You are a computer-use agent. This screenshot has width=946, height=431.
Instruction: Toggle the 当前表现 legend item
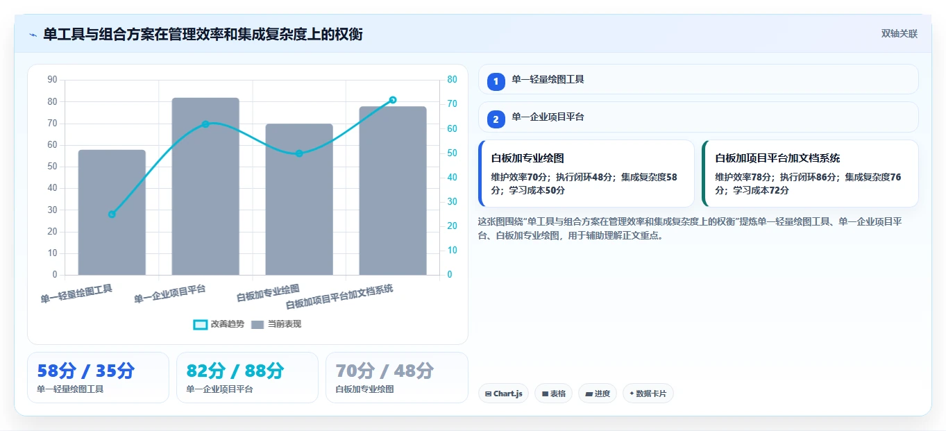coord(276,324)
